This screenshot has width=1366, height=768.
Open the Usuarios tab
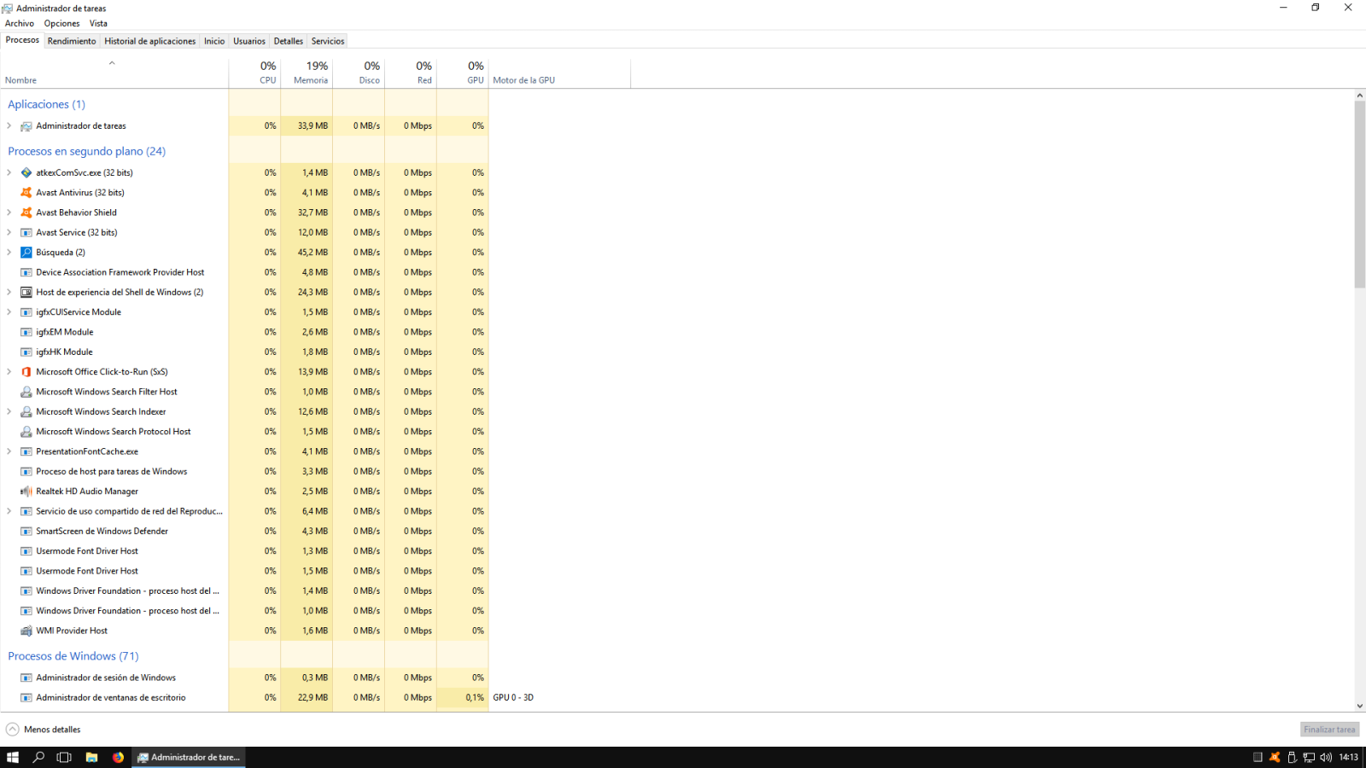(249, 41)
